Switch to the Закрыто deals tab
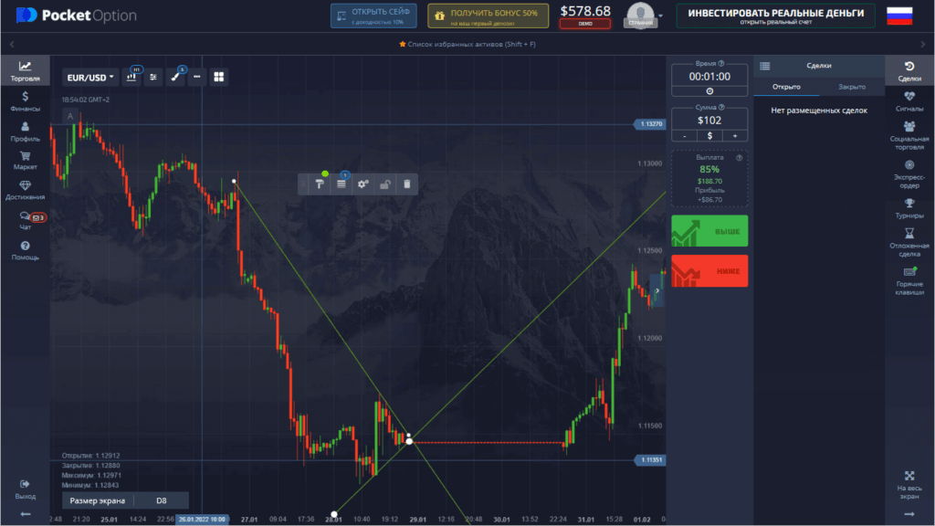The width and height of the screenshot is (935, 526). pos(852,87)
